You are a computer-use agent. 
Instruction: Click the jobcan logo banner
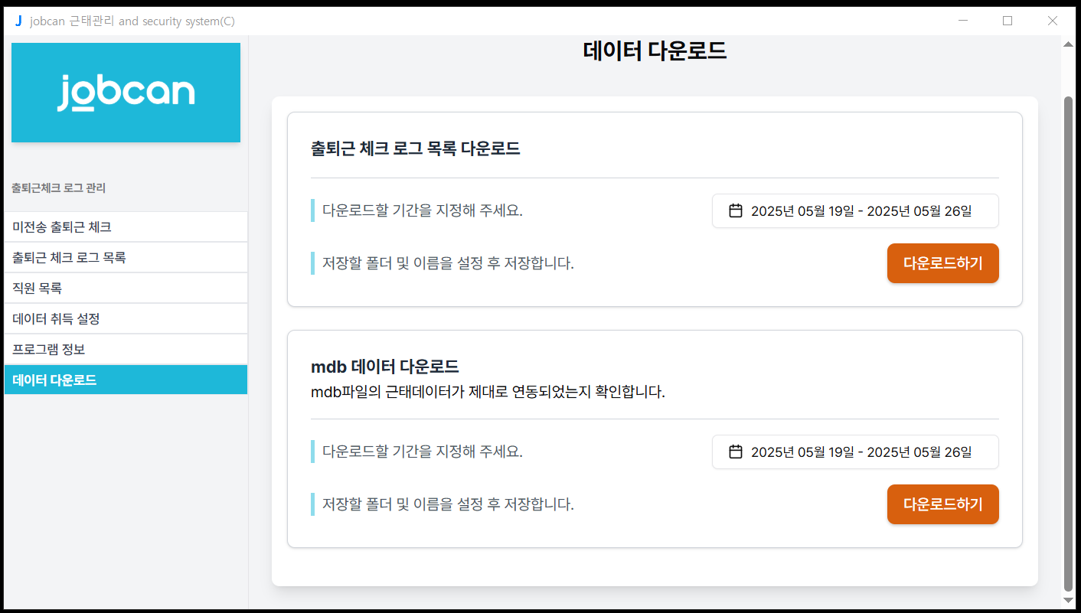(x=126, y=93)
